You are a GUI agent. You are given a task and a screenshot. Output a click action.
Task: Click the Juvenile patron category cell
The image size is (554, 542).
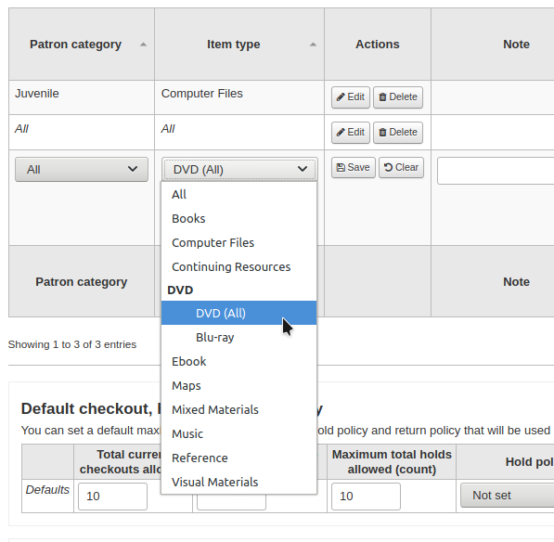[x=82, y=97]
